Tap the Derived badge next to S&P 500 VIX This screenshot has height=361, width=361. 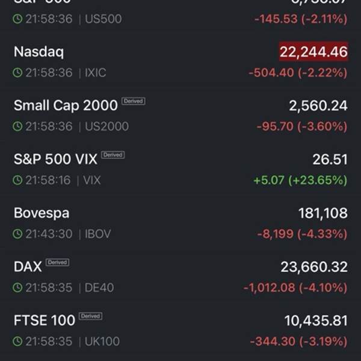[113, 155]
